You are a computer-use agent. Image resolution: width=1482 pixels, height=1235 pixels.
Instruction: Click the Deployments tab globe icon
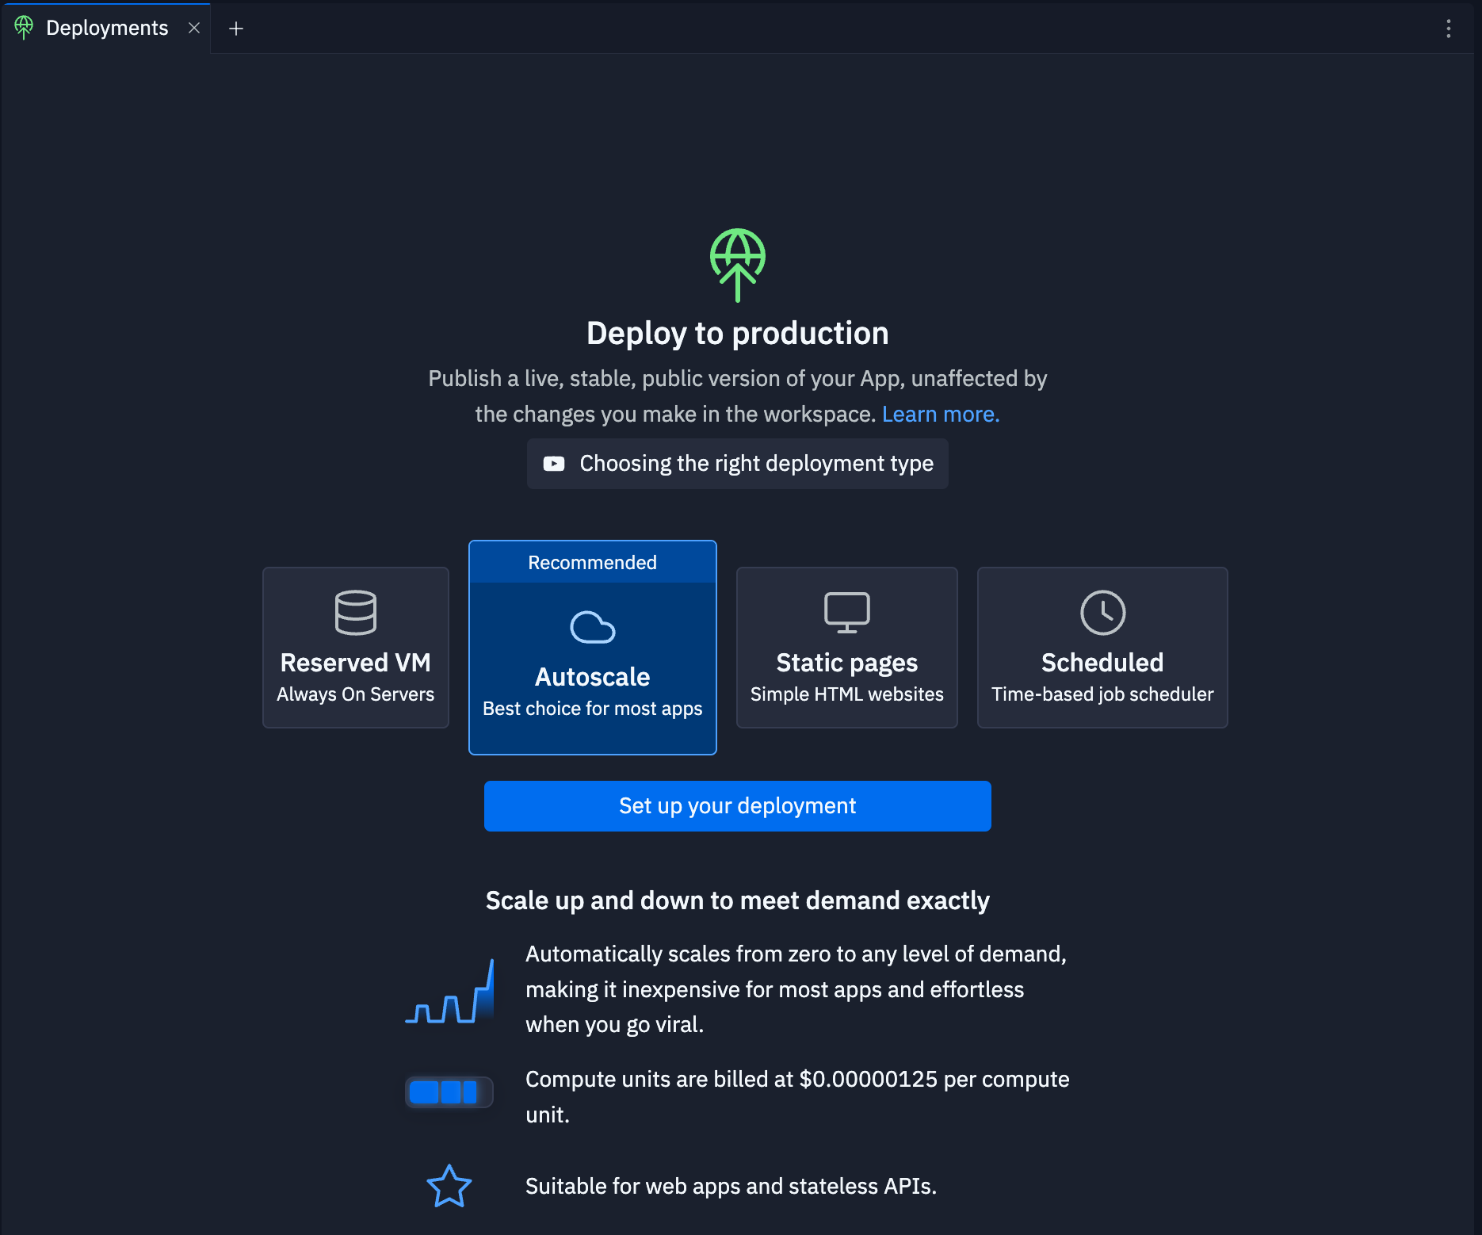pos(24,28)
